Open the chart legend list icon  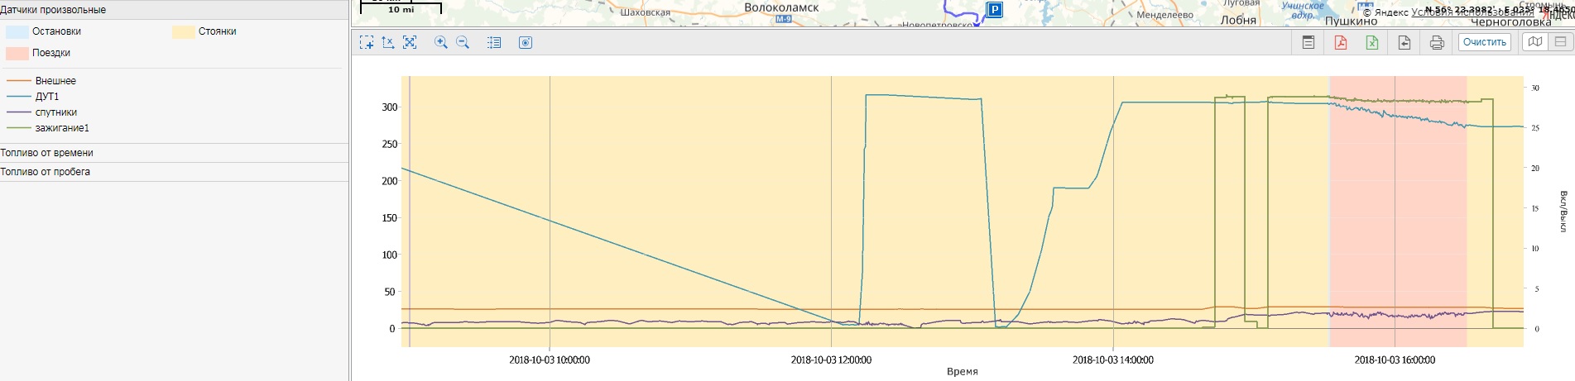(x=494, y=42)
